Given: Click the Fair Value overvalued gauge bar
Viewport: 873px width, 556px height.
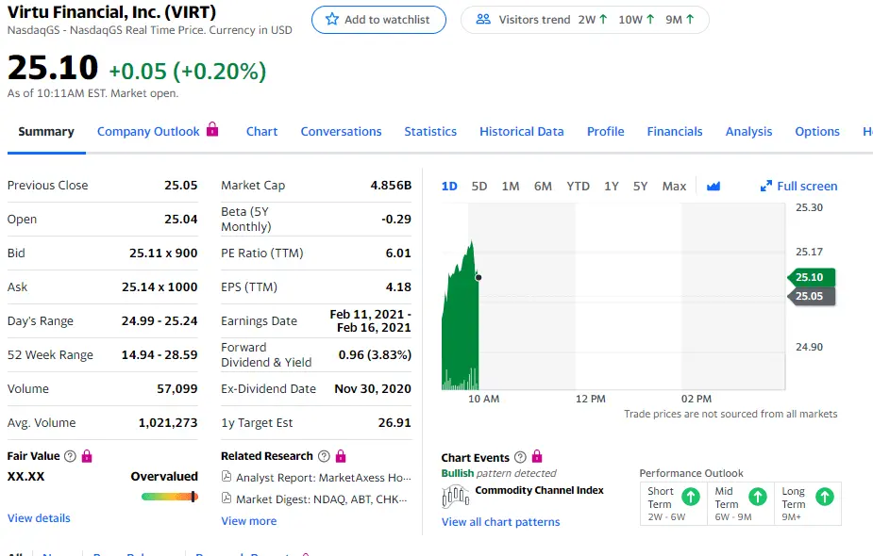Looking at the screenshot, I should tap(170, 497).
